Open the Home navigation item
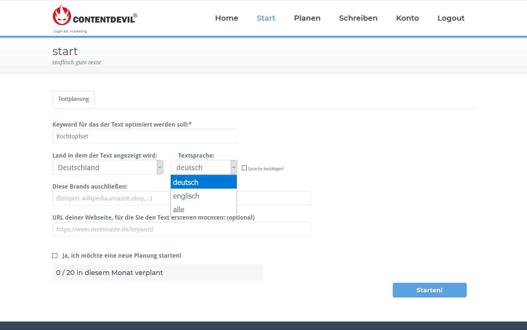The image size is (527, 330). (x=226, y=18)
